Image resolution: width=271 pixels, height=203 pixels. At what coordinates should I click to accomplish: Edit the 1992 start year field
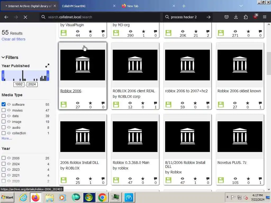[19, 84]
